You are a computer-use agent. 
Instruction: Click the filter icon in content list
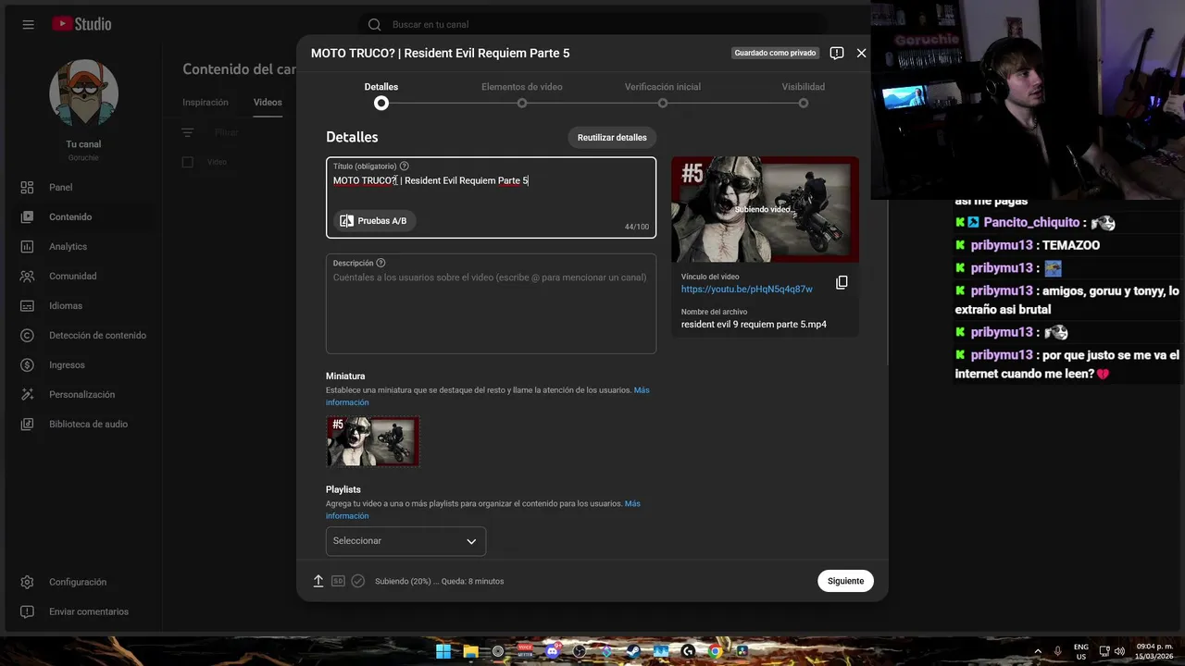[x=188, y=132]
